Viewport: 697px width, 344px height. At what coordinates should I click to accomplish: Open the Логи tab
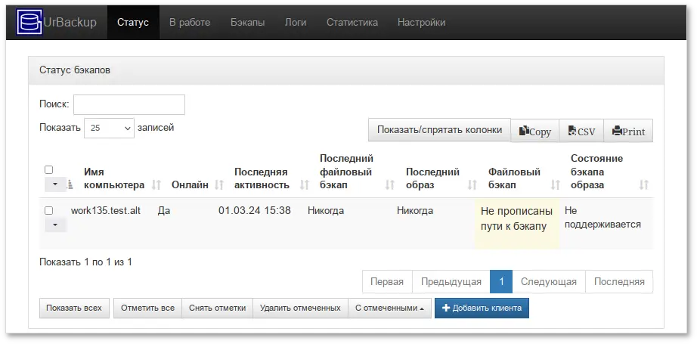click(x=296, y=22)
